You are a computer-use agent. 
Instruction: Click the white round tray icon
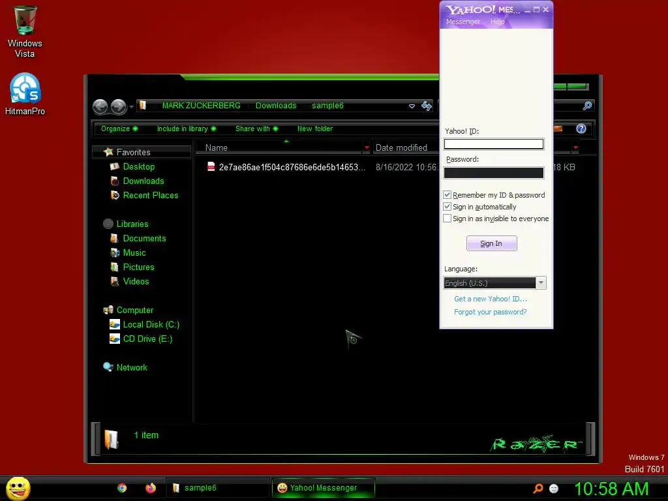pos(554,488)
